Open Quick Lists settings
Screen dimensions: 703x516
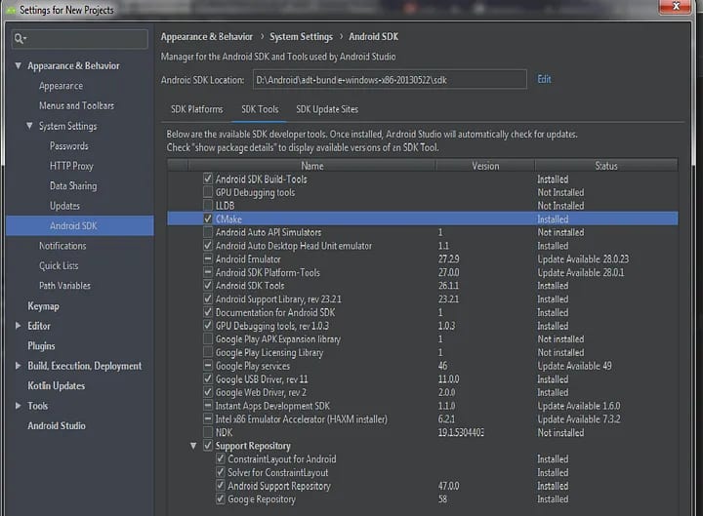(x=59, y=265)
